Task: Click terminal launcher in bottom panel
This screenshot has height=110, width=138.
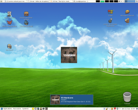Action: tap(47, 109)
